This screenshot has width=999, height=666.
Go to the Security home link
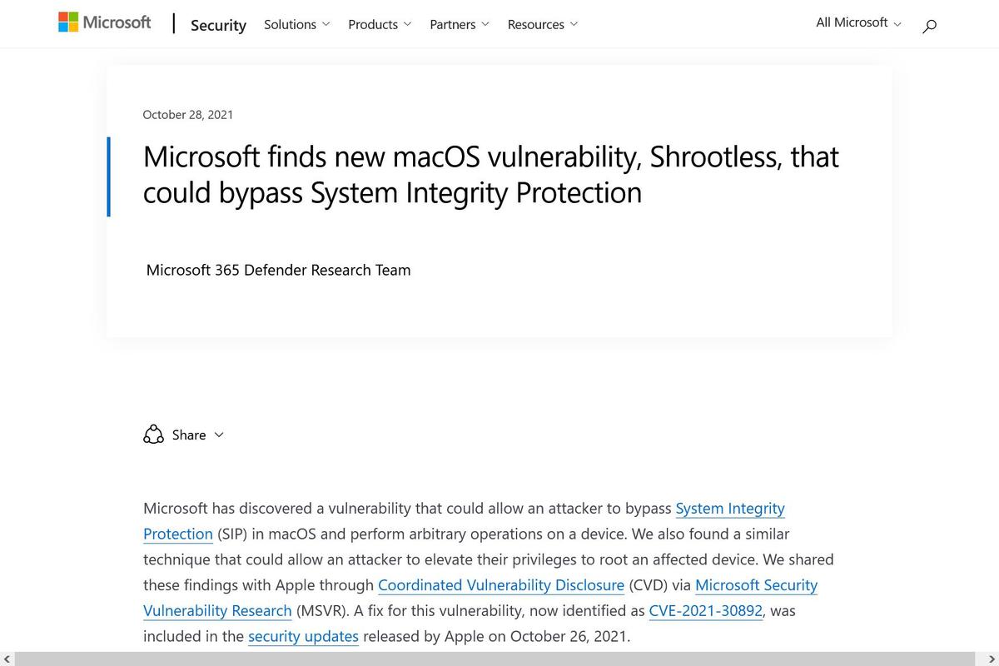218,25
